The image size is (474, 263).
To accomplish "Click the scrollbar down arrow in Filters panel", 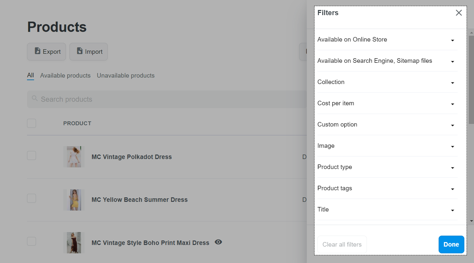I will pyautogui.click(x=471, y=221).
